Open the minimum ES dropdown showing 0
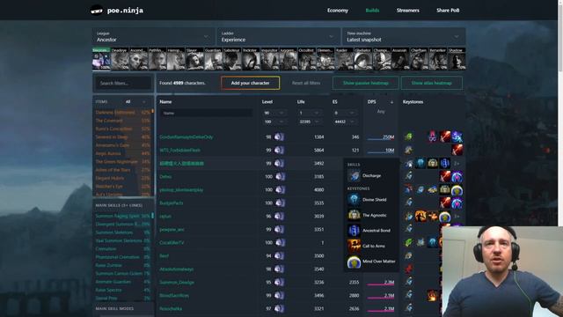The width and height of the screenshot is (563, 317). [346, 113]
